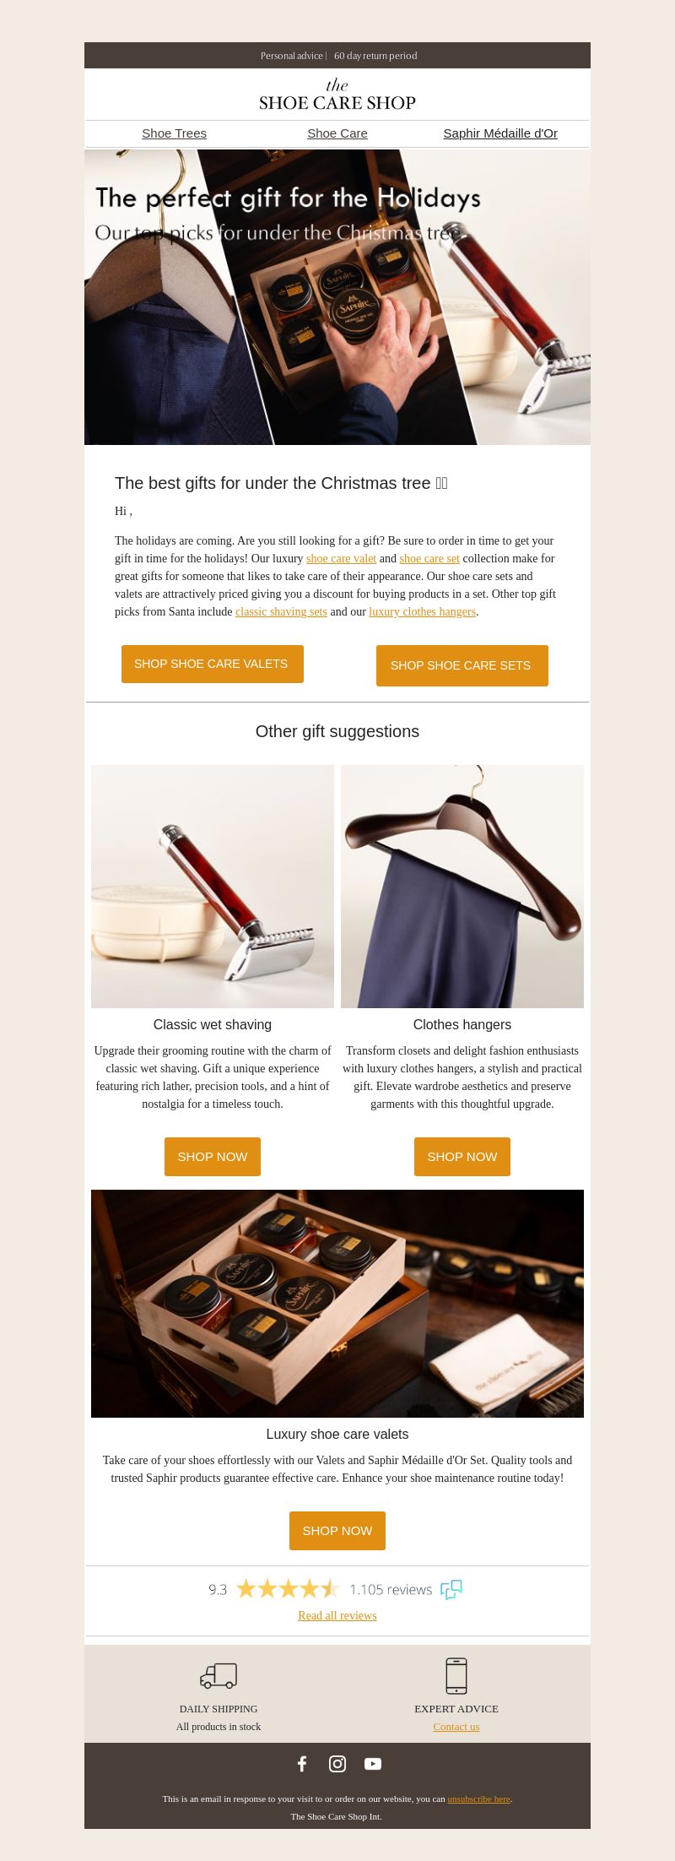Open the Facebook icon in the footer
The image size is (675, 1861).
302,1764
